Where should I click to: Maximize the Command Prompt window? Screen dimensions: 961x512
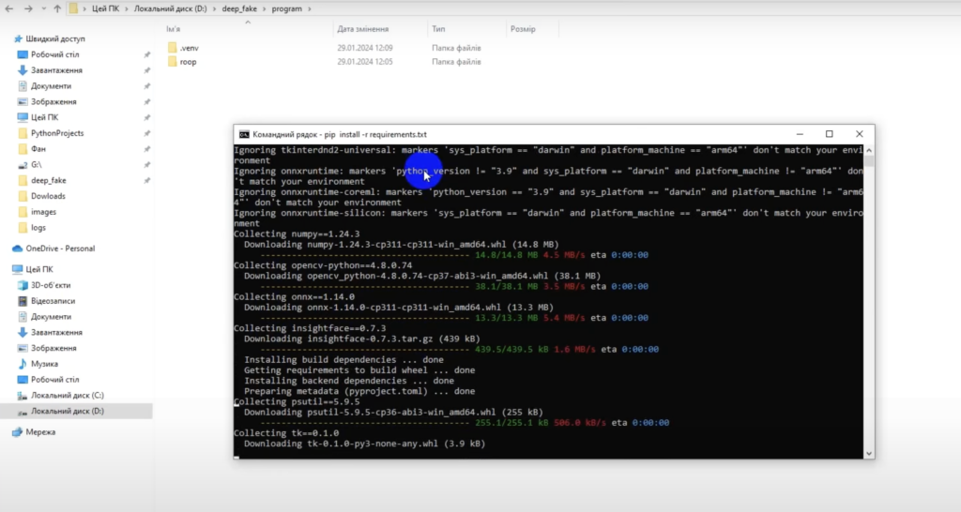click(x=830, y=134)
